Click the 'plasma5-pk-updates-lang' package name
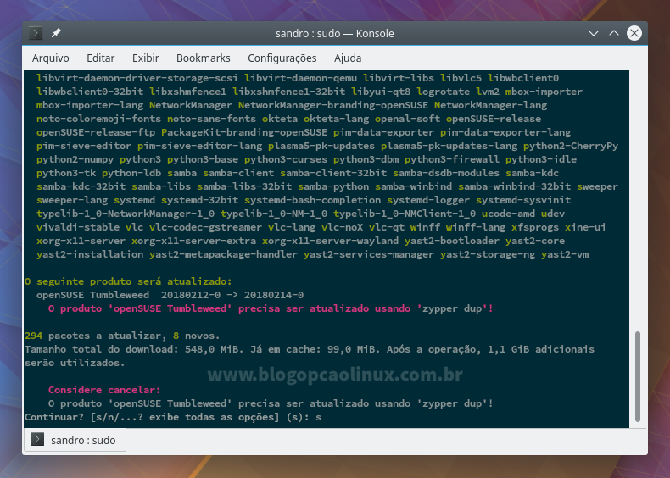Screen dimensions: 670x478 pyautogui.click(x=449, y=146)
